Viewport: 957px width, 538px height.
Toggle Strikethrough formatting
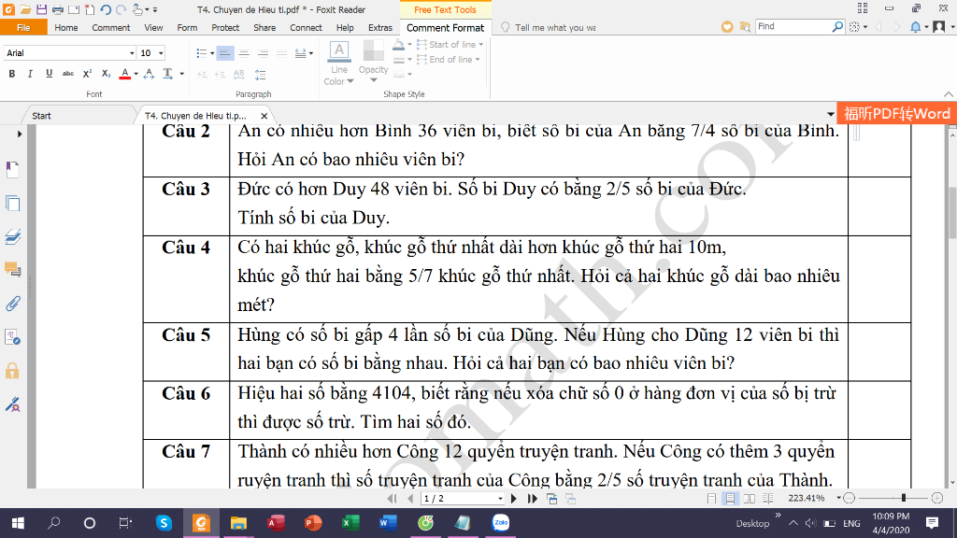pos(67,74)
